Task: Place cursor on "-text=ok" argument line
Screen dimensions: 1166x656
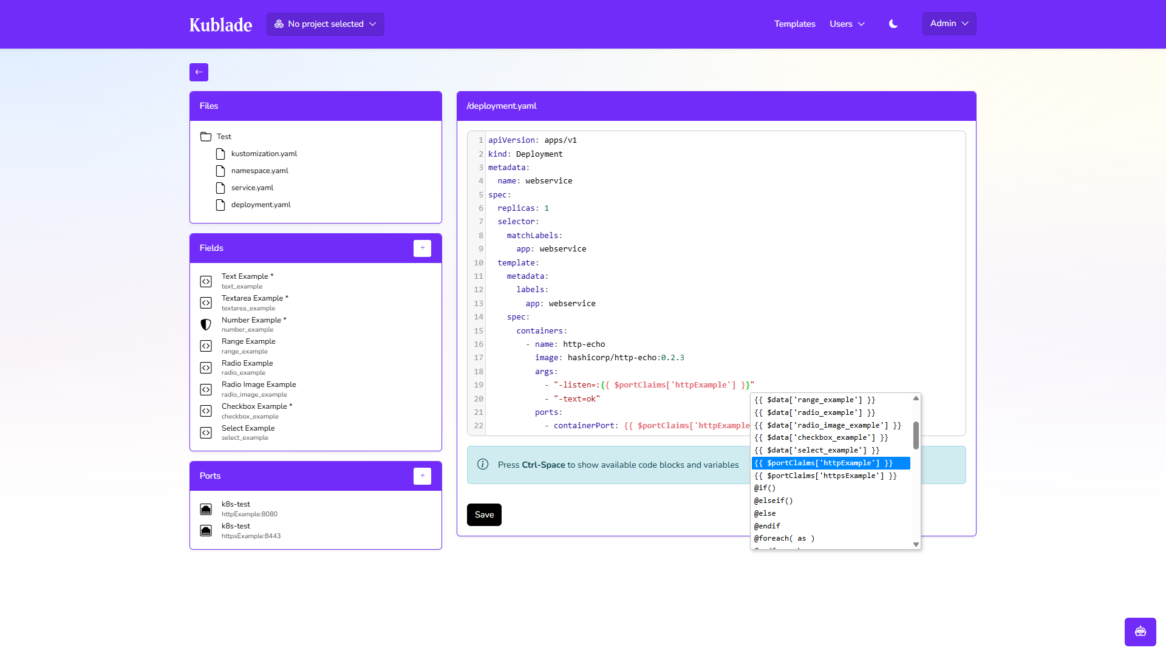Action: [x=577, y=399]
